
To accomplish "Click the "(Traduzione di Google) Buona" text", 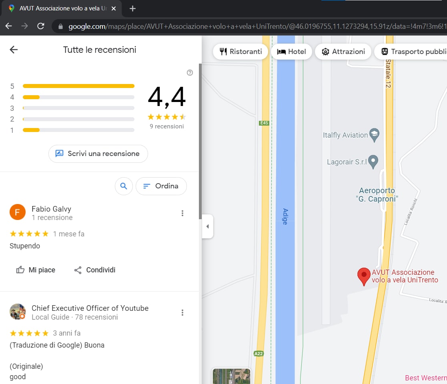I will pos(57,345).
